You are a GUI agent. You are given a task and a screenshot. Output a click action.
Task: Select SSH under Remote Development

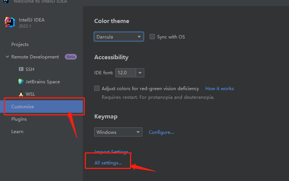click(30, 69)
